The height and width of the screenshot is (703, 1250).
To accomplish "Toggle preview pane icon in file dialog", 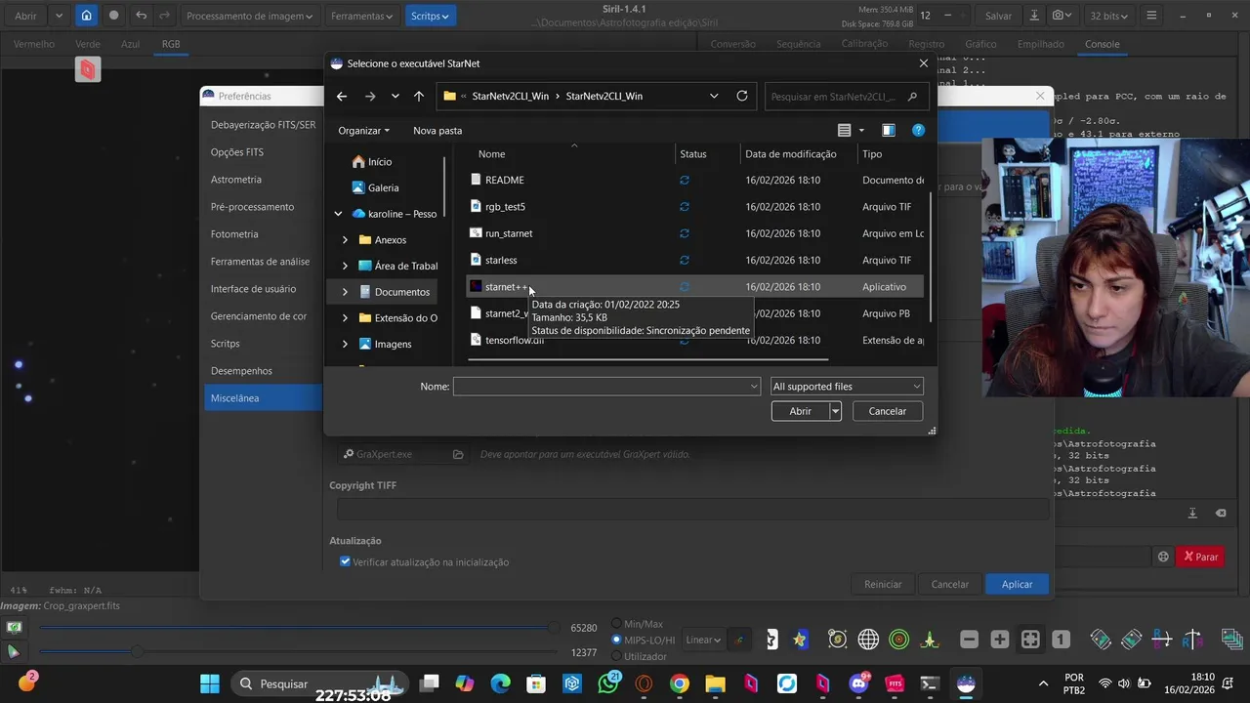I will coord(889,130).
